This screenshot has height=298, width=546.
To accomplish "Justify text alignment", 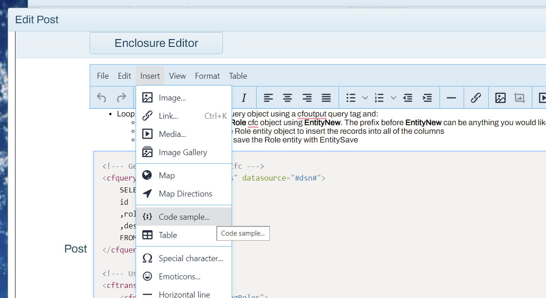I will (x=326, y=97).
